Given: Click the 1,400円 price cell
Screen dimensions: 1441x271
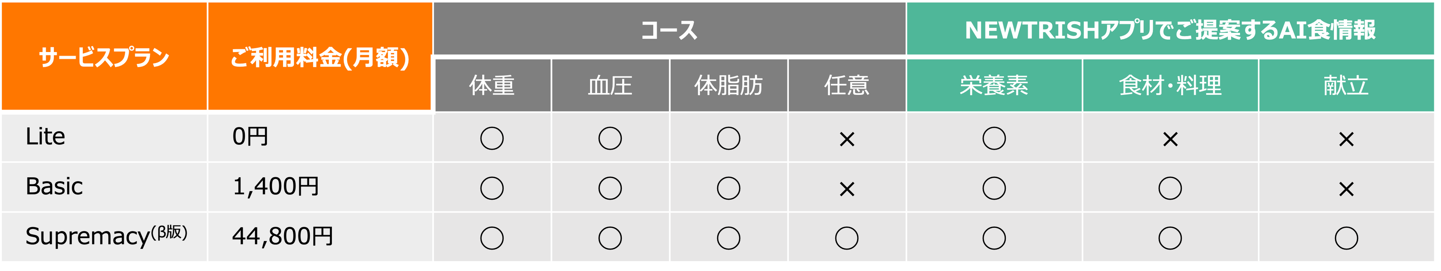Looking at the screenshot, I should (x=276, y=186).
